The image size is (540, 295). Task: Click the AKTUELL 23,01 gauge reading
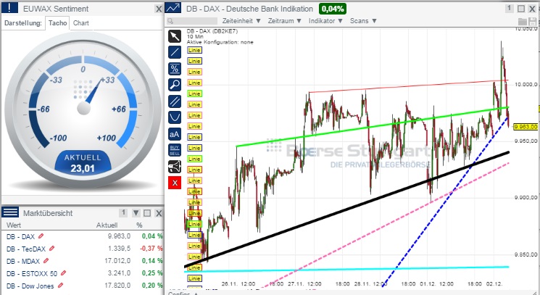83,163
